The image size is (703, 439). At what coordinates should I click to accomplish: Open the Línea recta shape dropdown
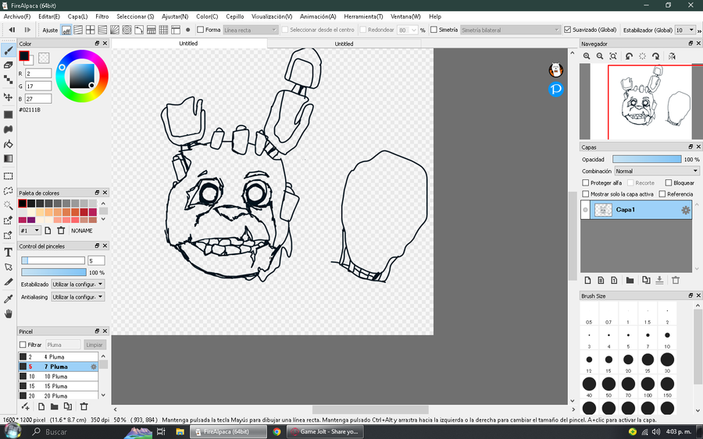pos(251,30)
